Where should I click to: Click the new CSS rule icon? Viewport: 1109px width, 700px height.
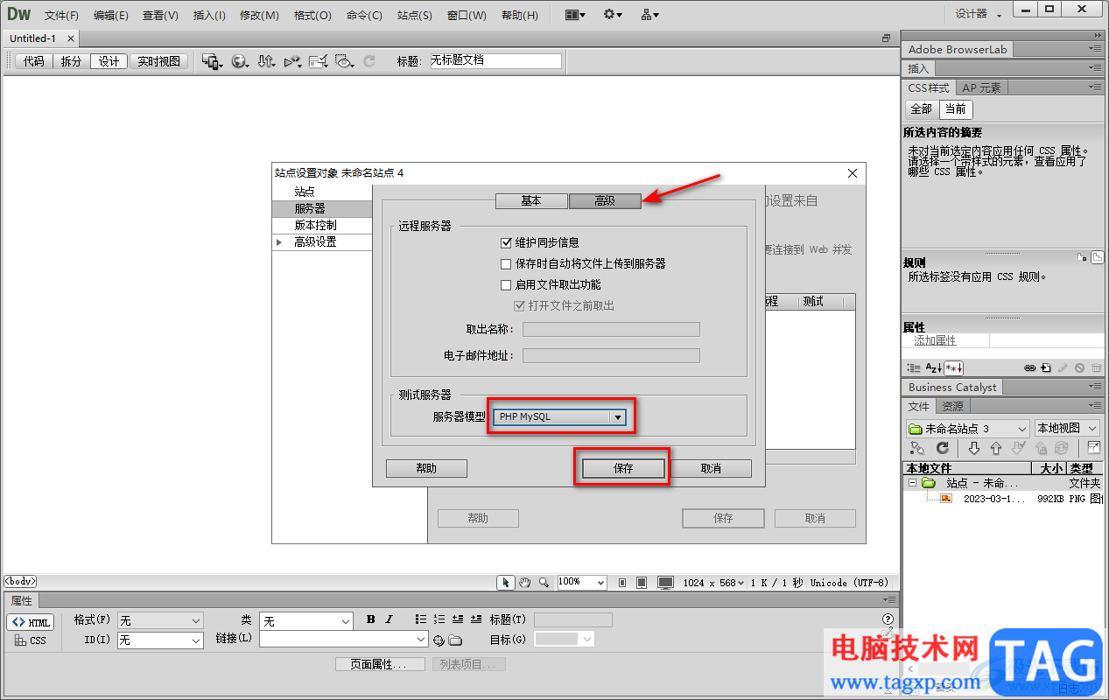pos(1047,368)
